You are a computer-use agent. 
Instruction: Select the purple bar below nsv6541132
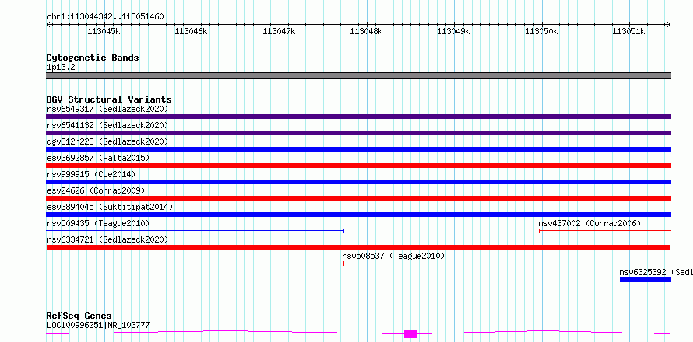[358, 133]
